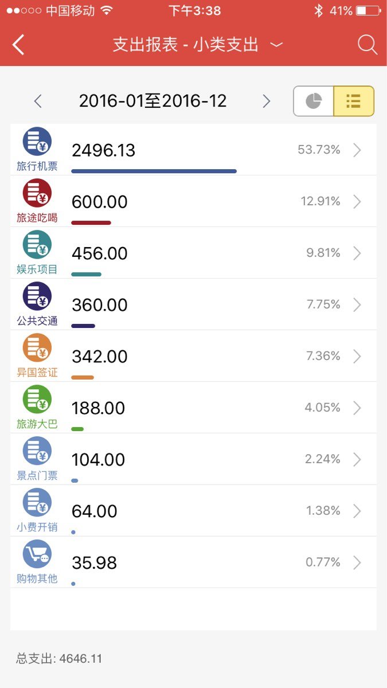Open the 2496.13 expense entry

click(x=104, y=150)
